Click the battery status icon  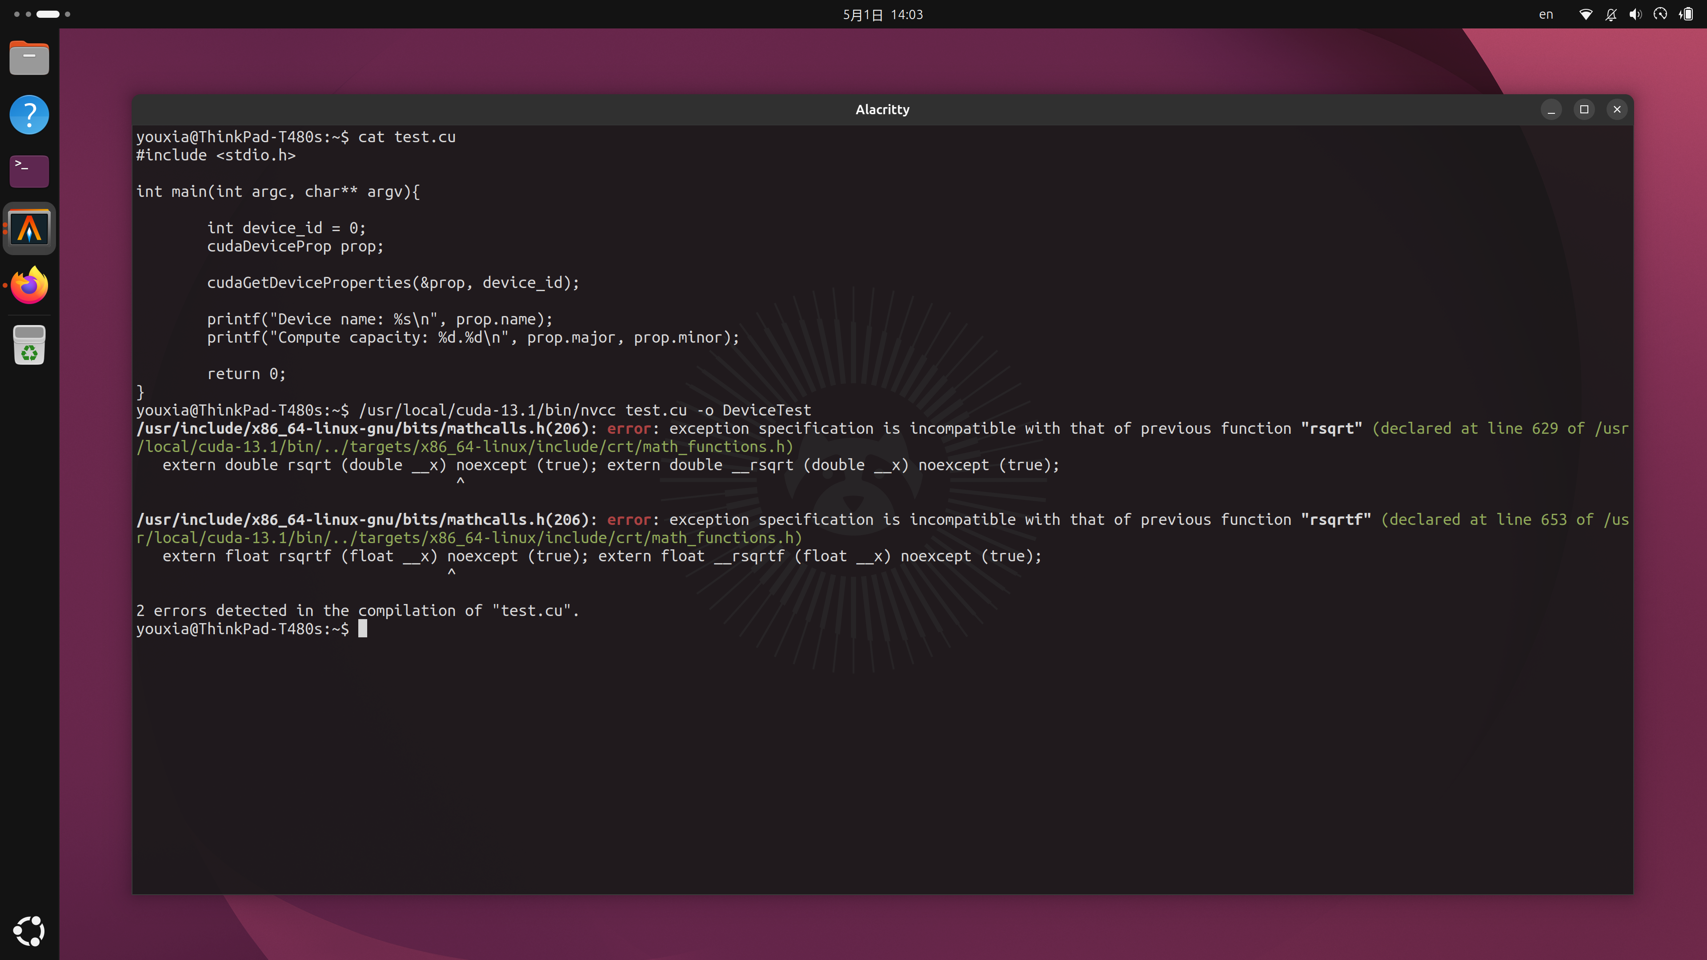(x=1686, y=15)
